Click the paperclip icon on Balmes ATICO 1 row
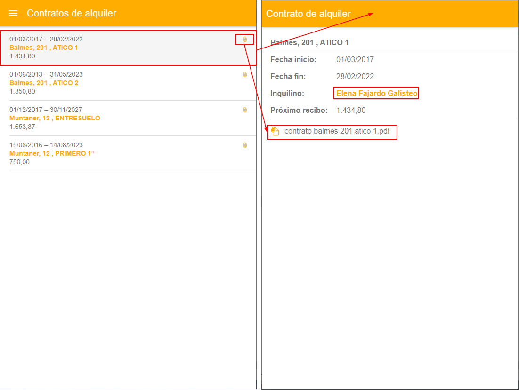The width and height of the screenshot is (519, 390). tap(244, 40)
